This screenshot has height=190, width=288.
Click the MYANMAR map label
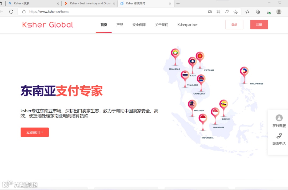(174, 69)
